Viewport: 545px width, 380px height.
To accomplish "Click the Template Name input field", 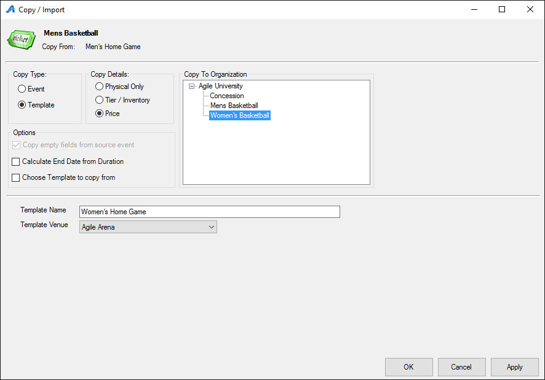I will coord(210,212).
